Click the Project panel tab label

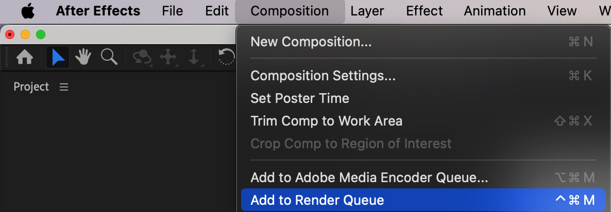click(x=31, y=87)
